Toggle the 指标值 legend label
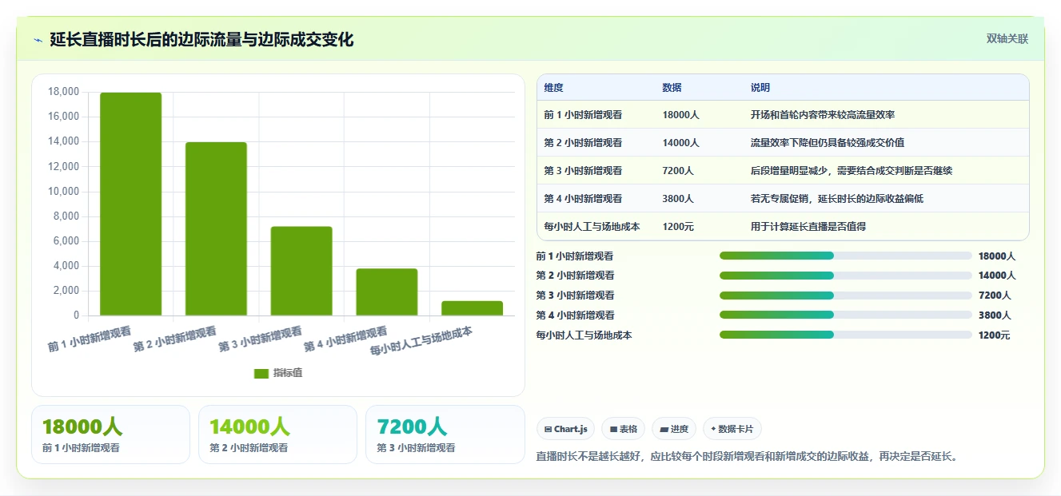Screen dimensions: 1061x496 pyautogui.click(x=288, y=373)
